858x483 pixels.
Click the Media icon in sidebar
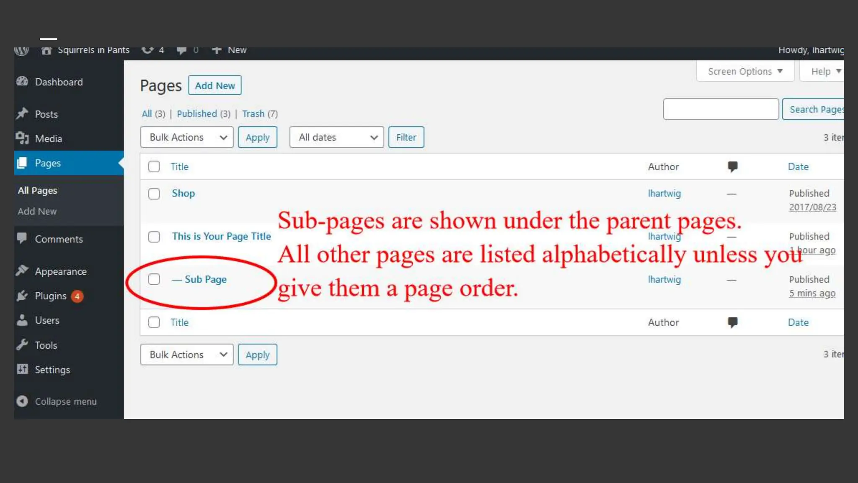[22, 138]
